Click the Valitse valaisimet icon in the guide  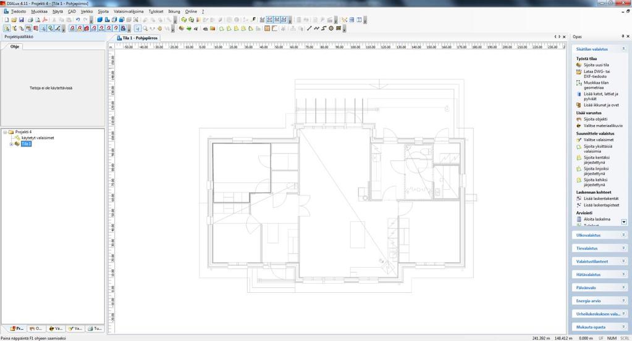[579, 140]
